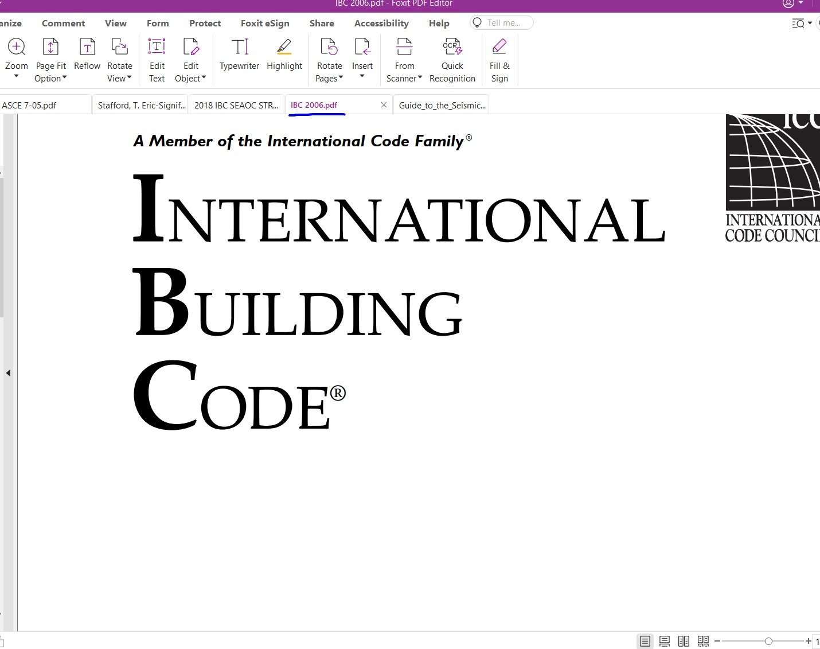Click the Tell me search field
820x649 pixels.
tap(502, 23)
